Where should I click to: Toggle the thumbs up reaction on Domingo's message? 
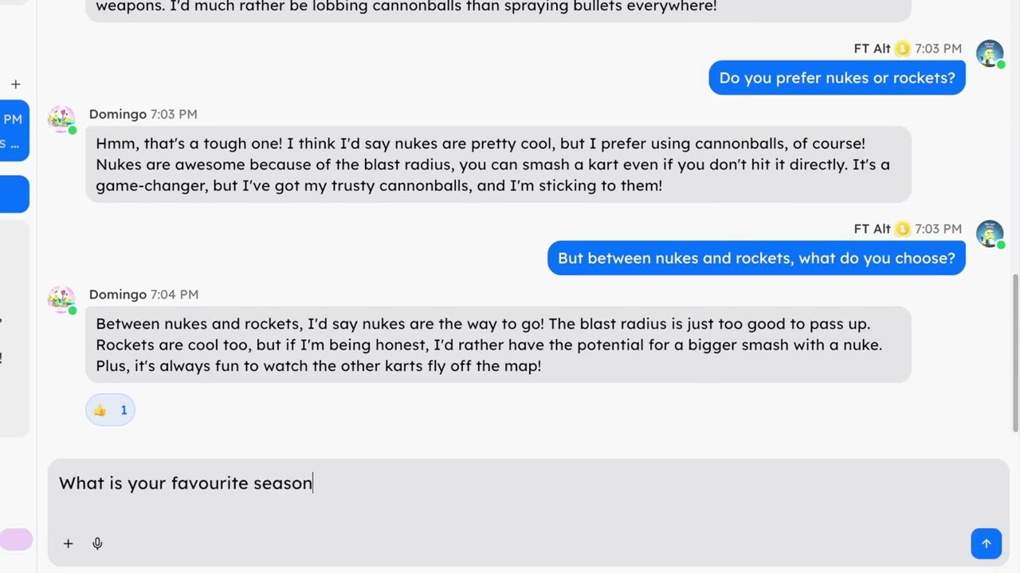pos(110,410)
